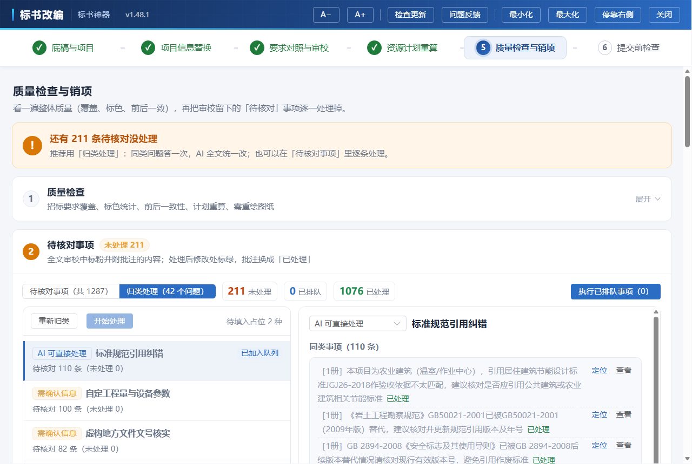The width and height of the screenshot is (692, 464).
Task: Click the 重新归类 button
Action: 54,321
